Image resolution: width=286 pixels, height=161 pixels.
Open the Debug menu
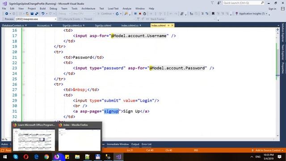[x=53, y=8]
